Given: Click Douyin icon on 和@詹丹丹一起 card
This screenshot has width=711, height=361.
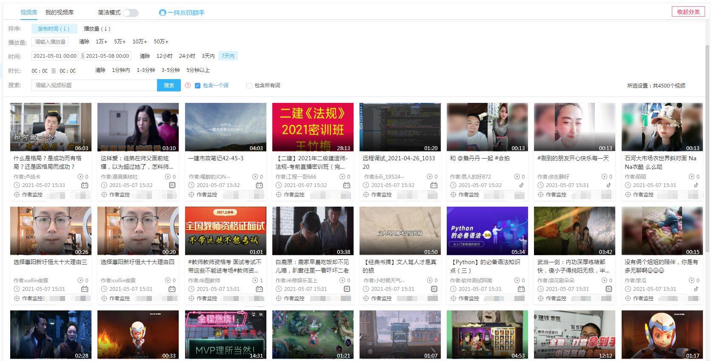Looking at the screenshot, I should click(521, 185).
